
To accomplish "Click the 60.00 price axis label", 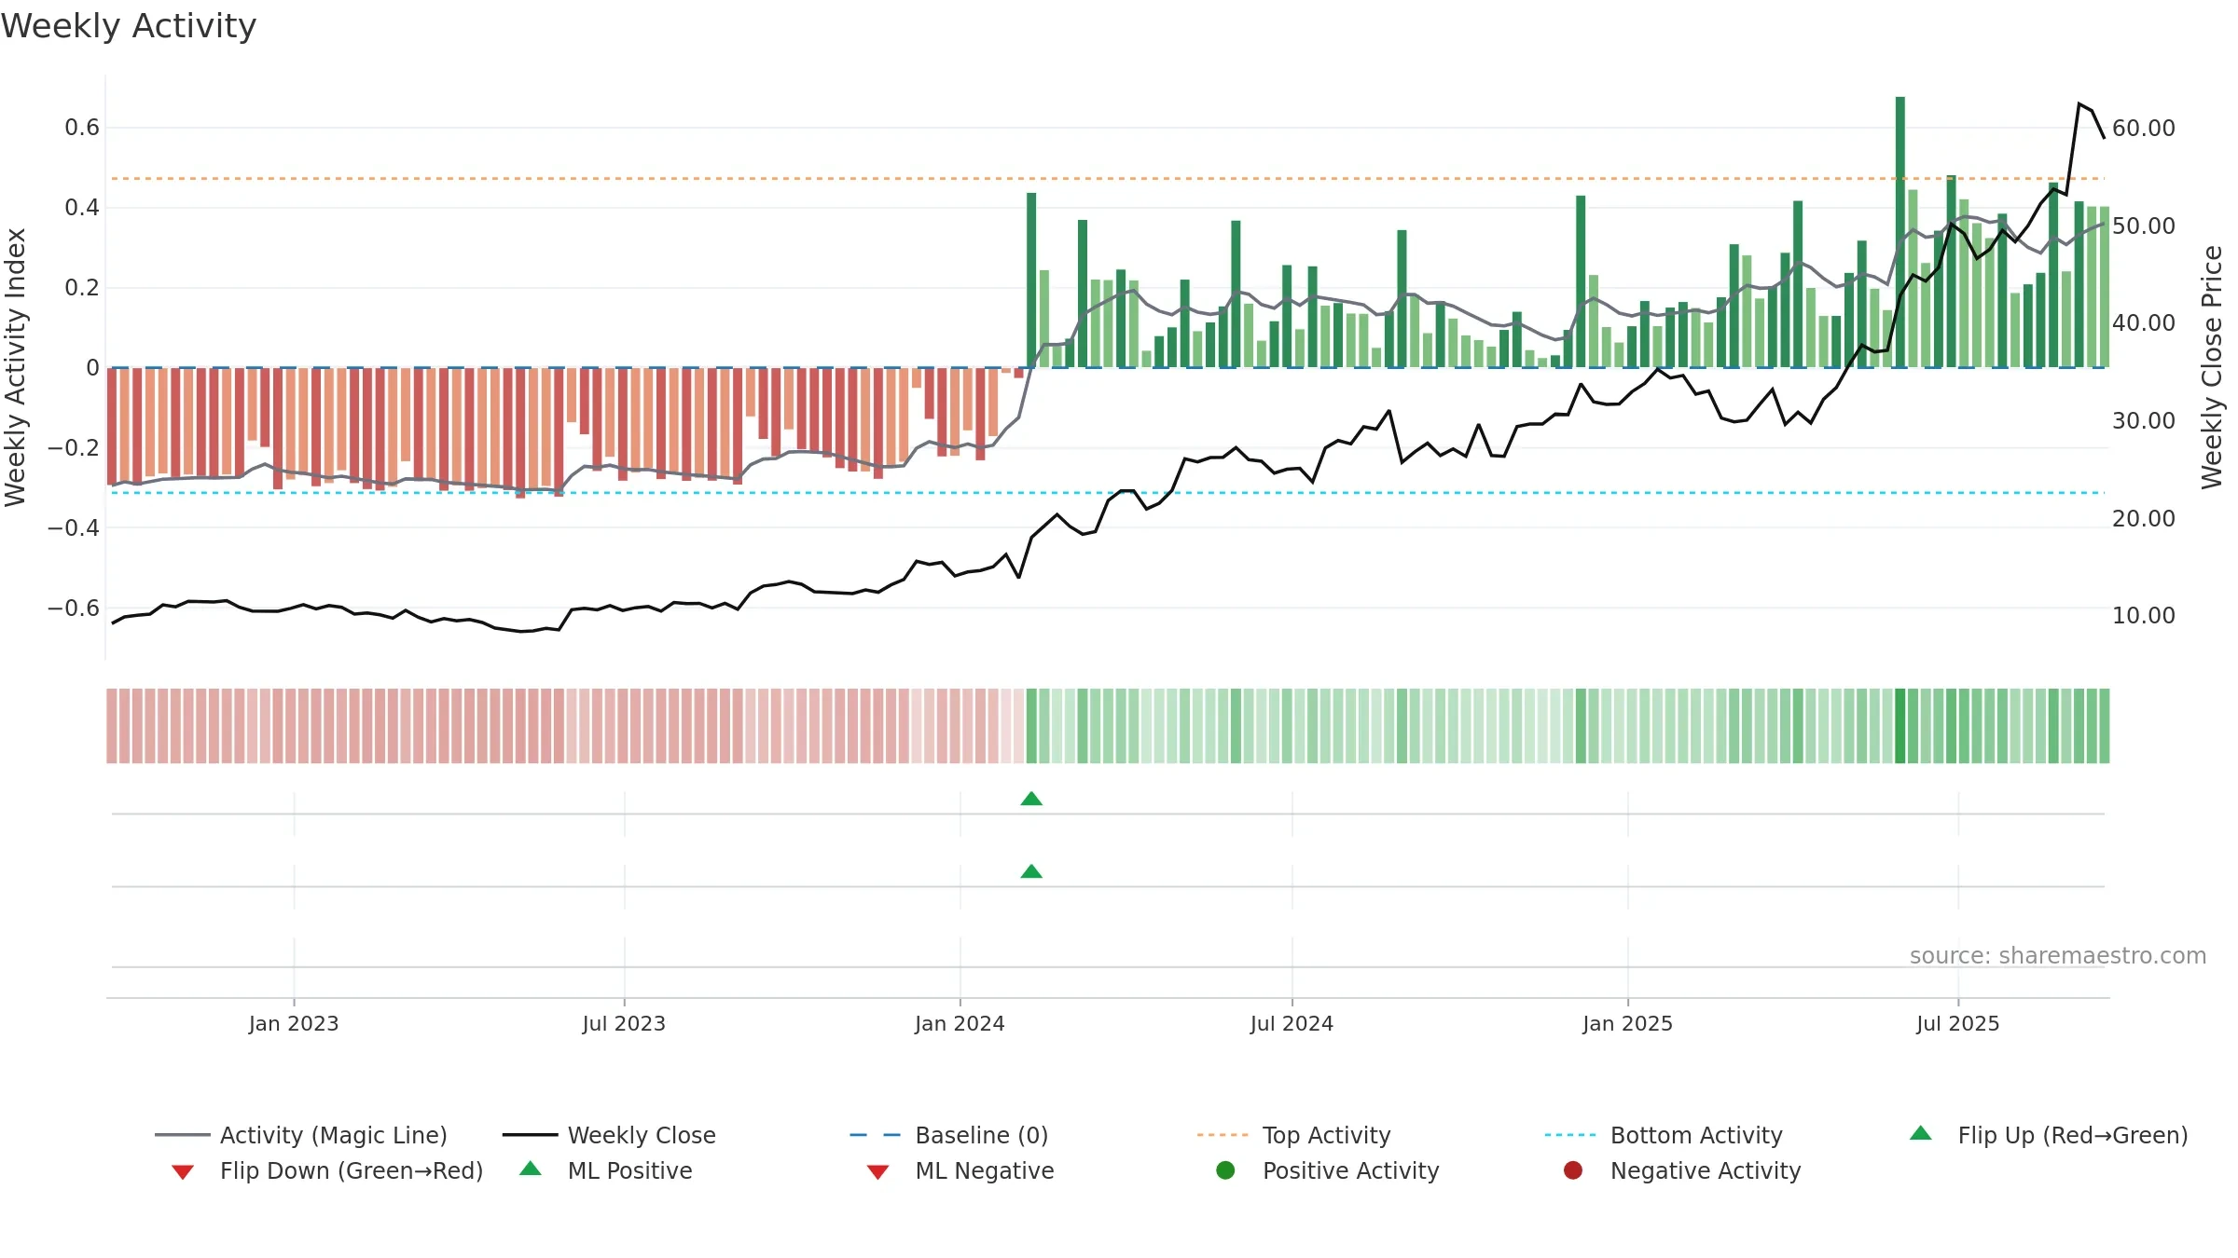I will coord(2144,128).
